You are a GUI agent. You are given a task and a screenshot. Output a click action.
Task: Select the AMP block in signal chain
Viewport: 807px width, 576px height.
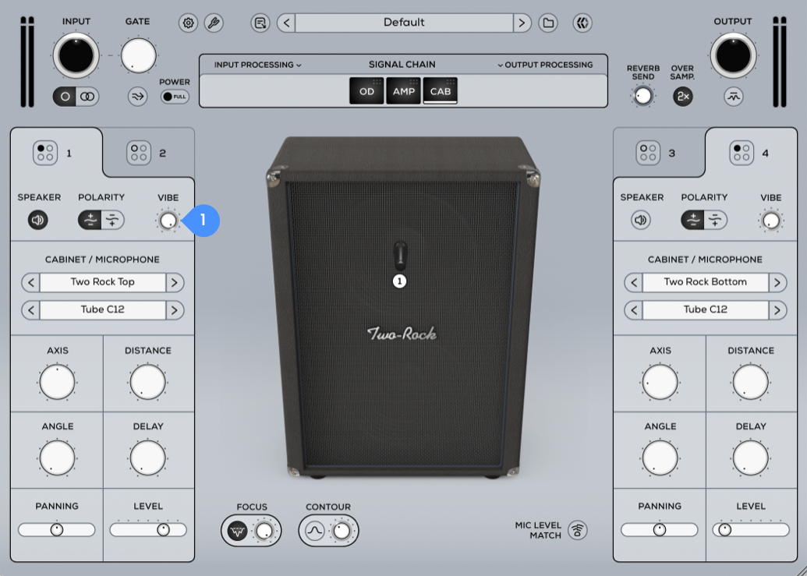[404, 91]
